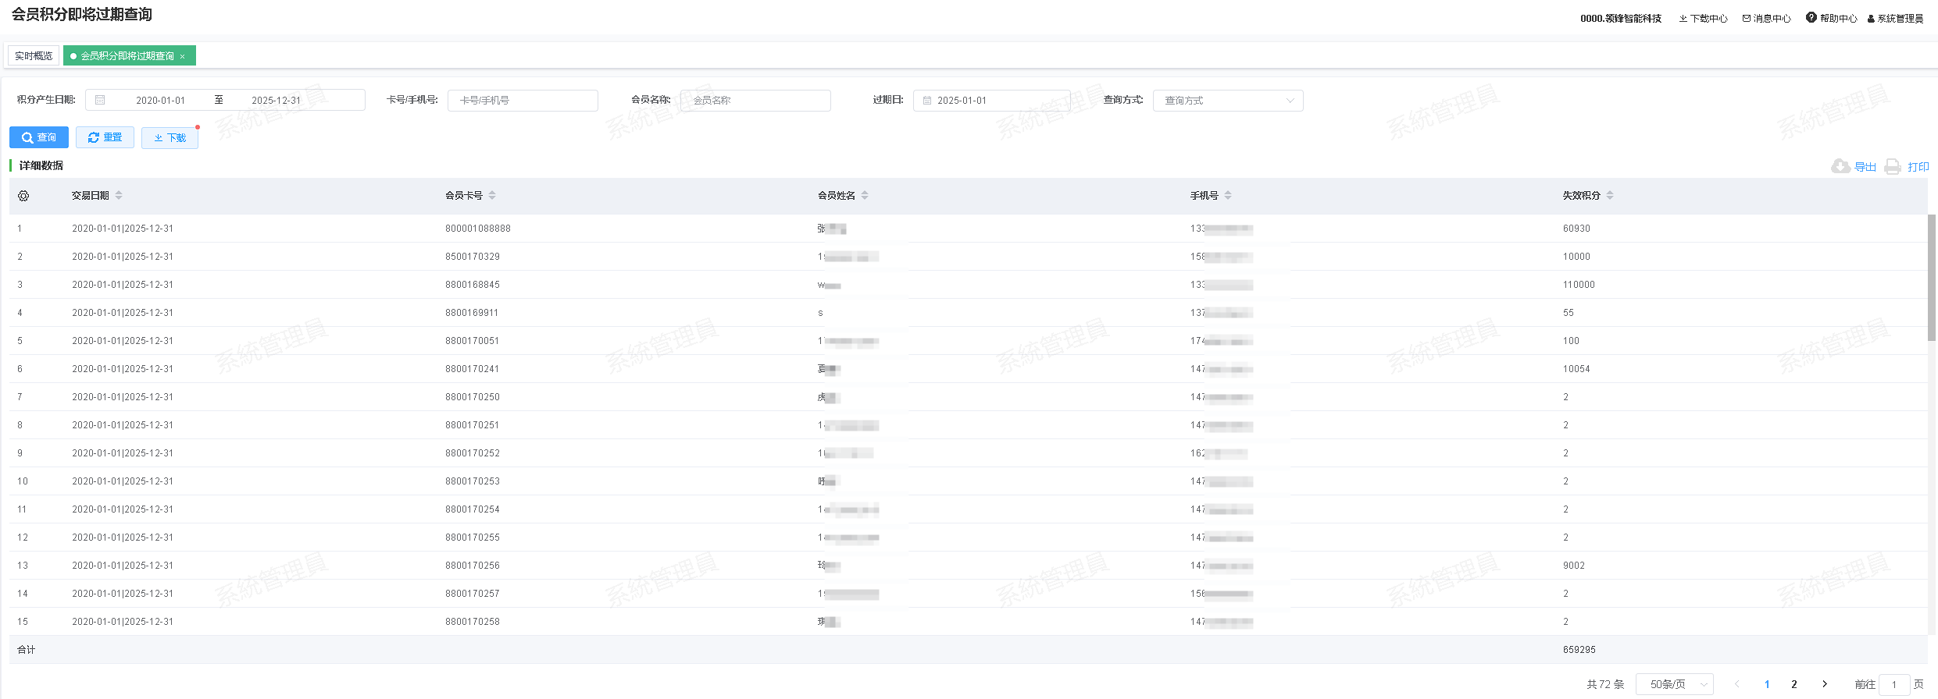Go to the next results page arrow
Screen dimensions: 1938x699
pyautogui.click(x=1825, y=684)
